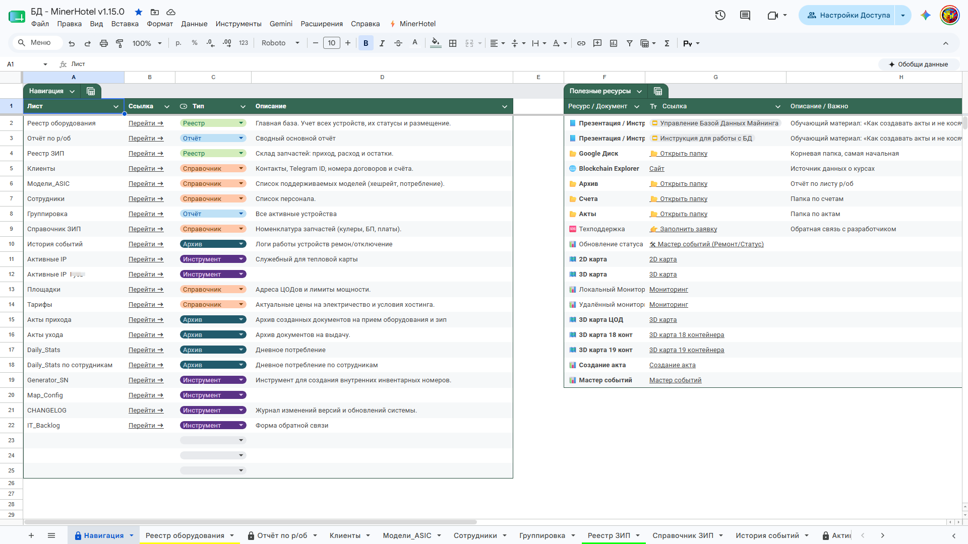Click the Meet camera icon
The height and width of the screenshot is (544, 968).
pos(772,15)
